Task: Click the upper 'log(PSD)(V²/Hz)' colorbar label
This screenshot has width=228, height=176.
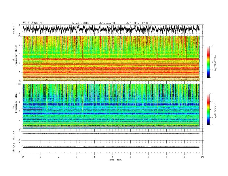Action: (x=216, y=63)
